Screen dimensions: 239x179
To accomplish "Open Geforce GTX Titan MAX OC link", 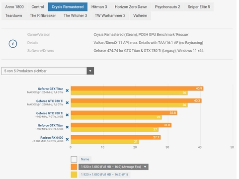I will pyautogui.click(x=50, y=89).
